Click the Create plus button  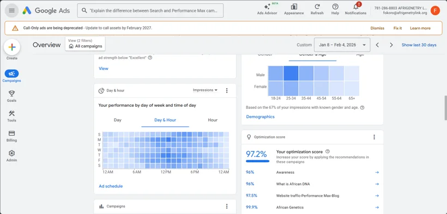tap(12, 47)
